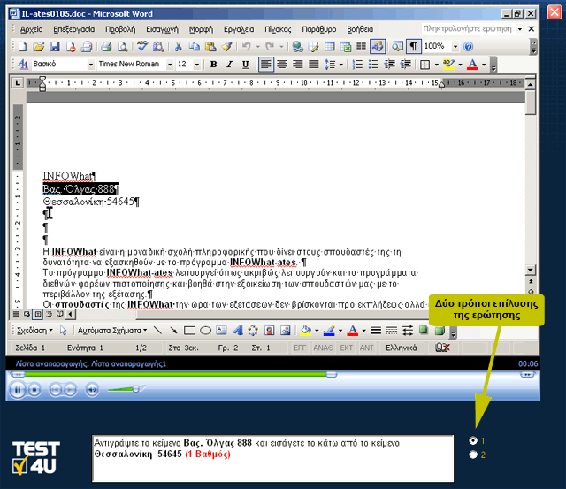Image resolution: width=566 pixels, height=489 pixels.
Task: Select solution method option 1
Action: [x=473, y=440]
